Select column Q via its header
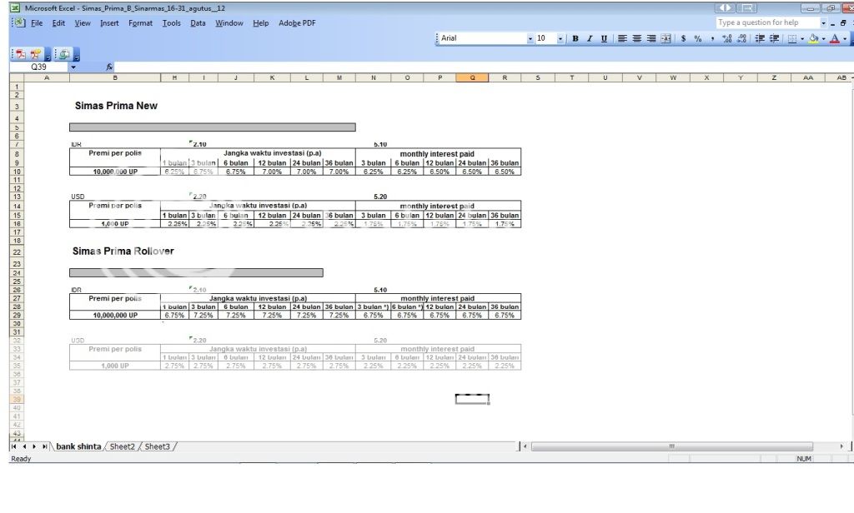The height and width of the screenshot is (513, 854). (x=472, y=77)
